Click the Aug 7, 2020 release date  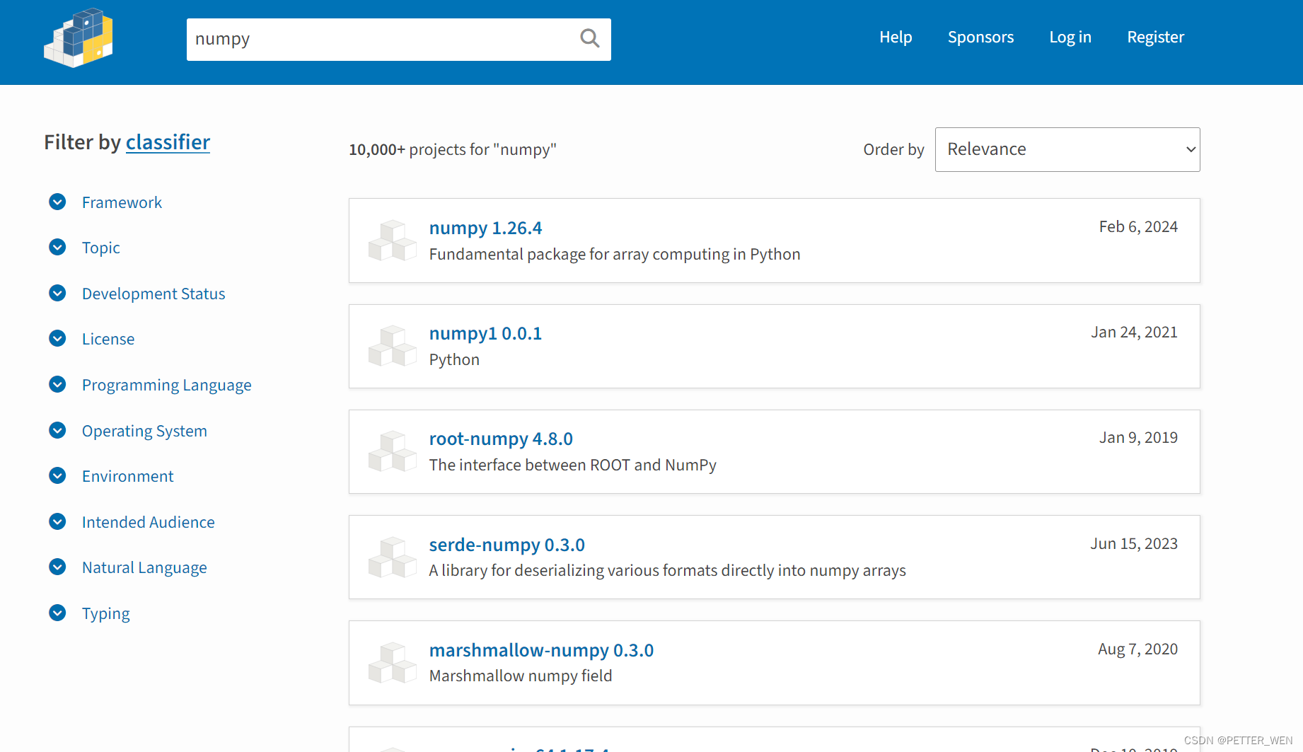(1137, 649)
